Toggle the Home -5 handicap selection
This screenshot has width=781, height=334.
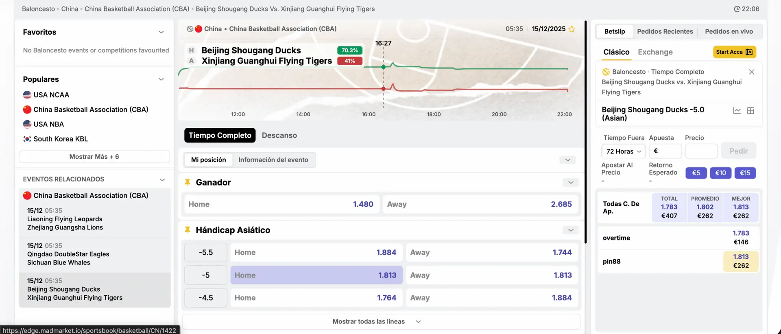coord(316,275)
